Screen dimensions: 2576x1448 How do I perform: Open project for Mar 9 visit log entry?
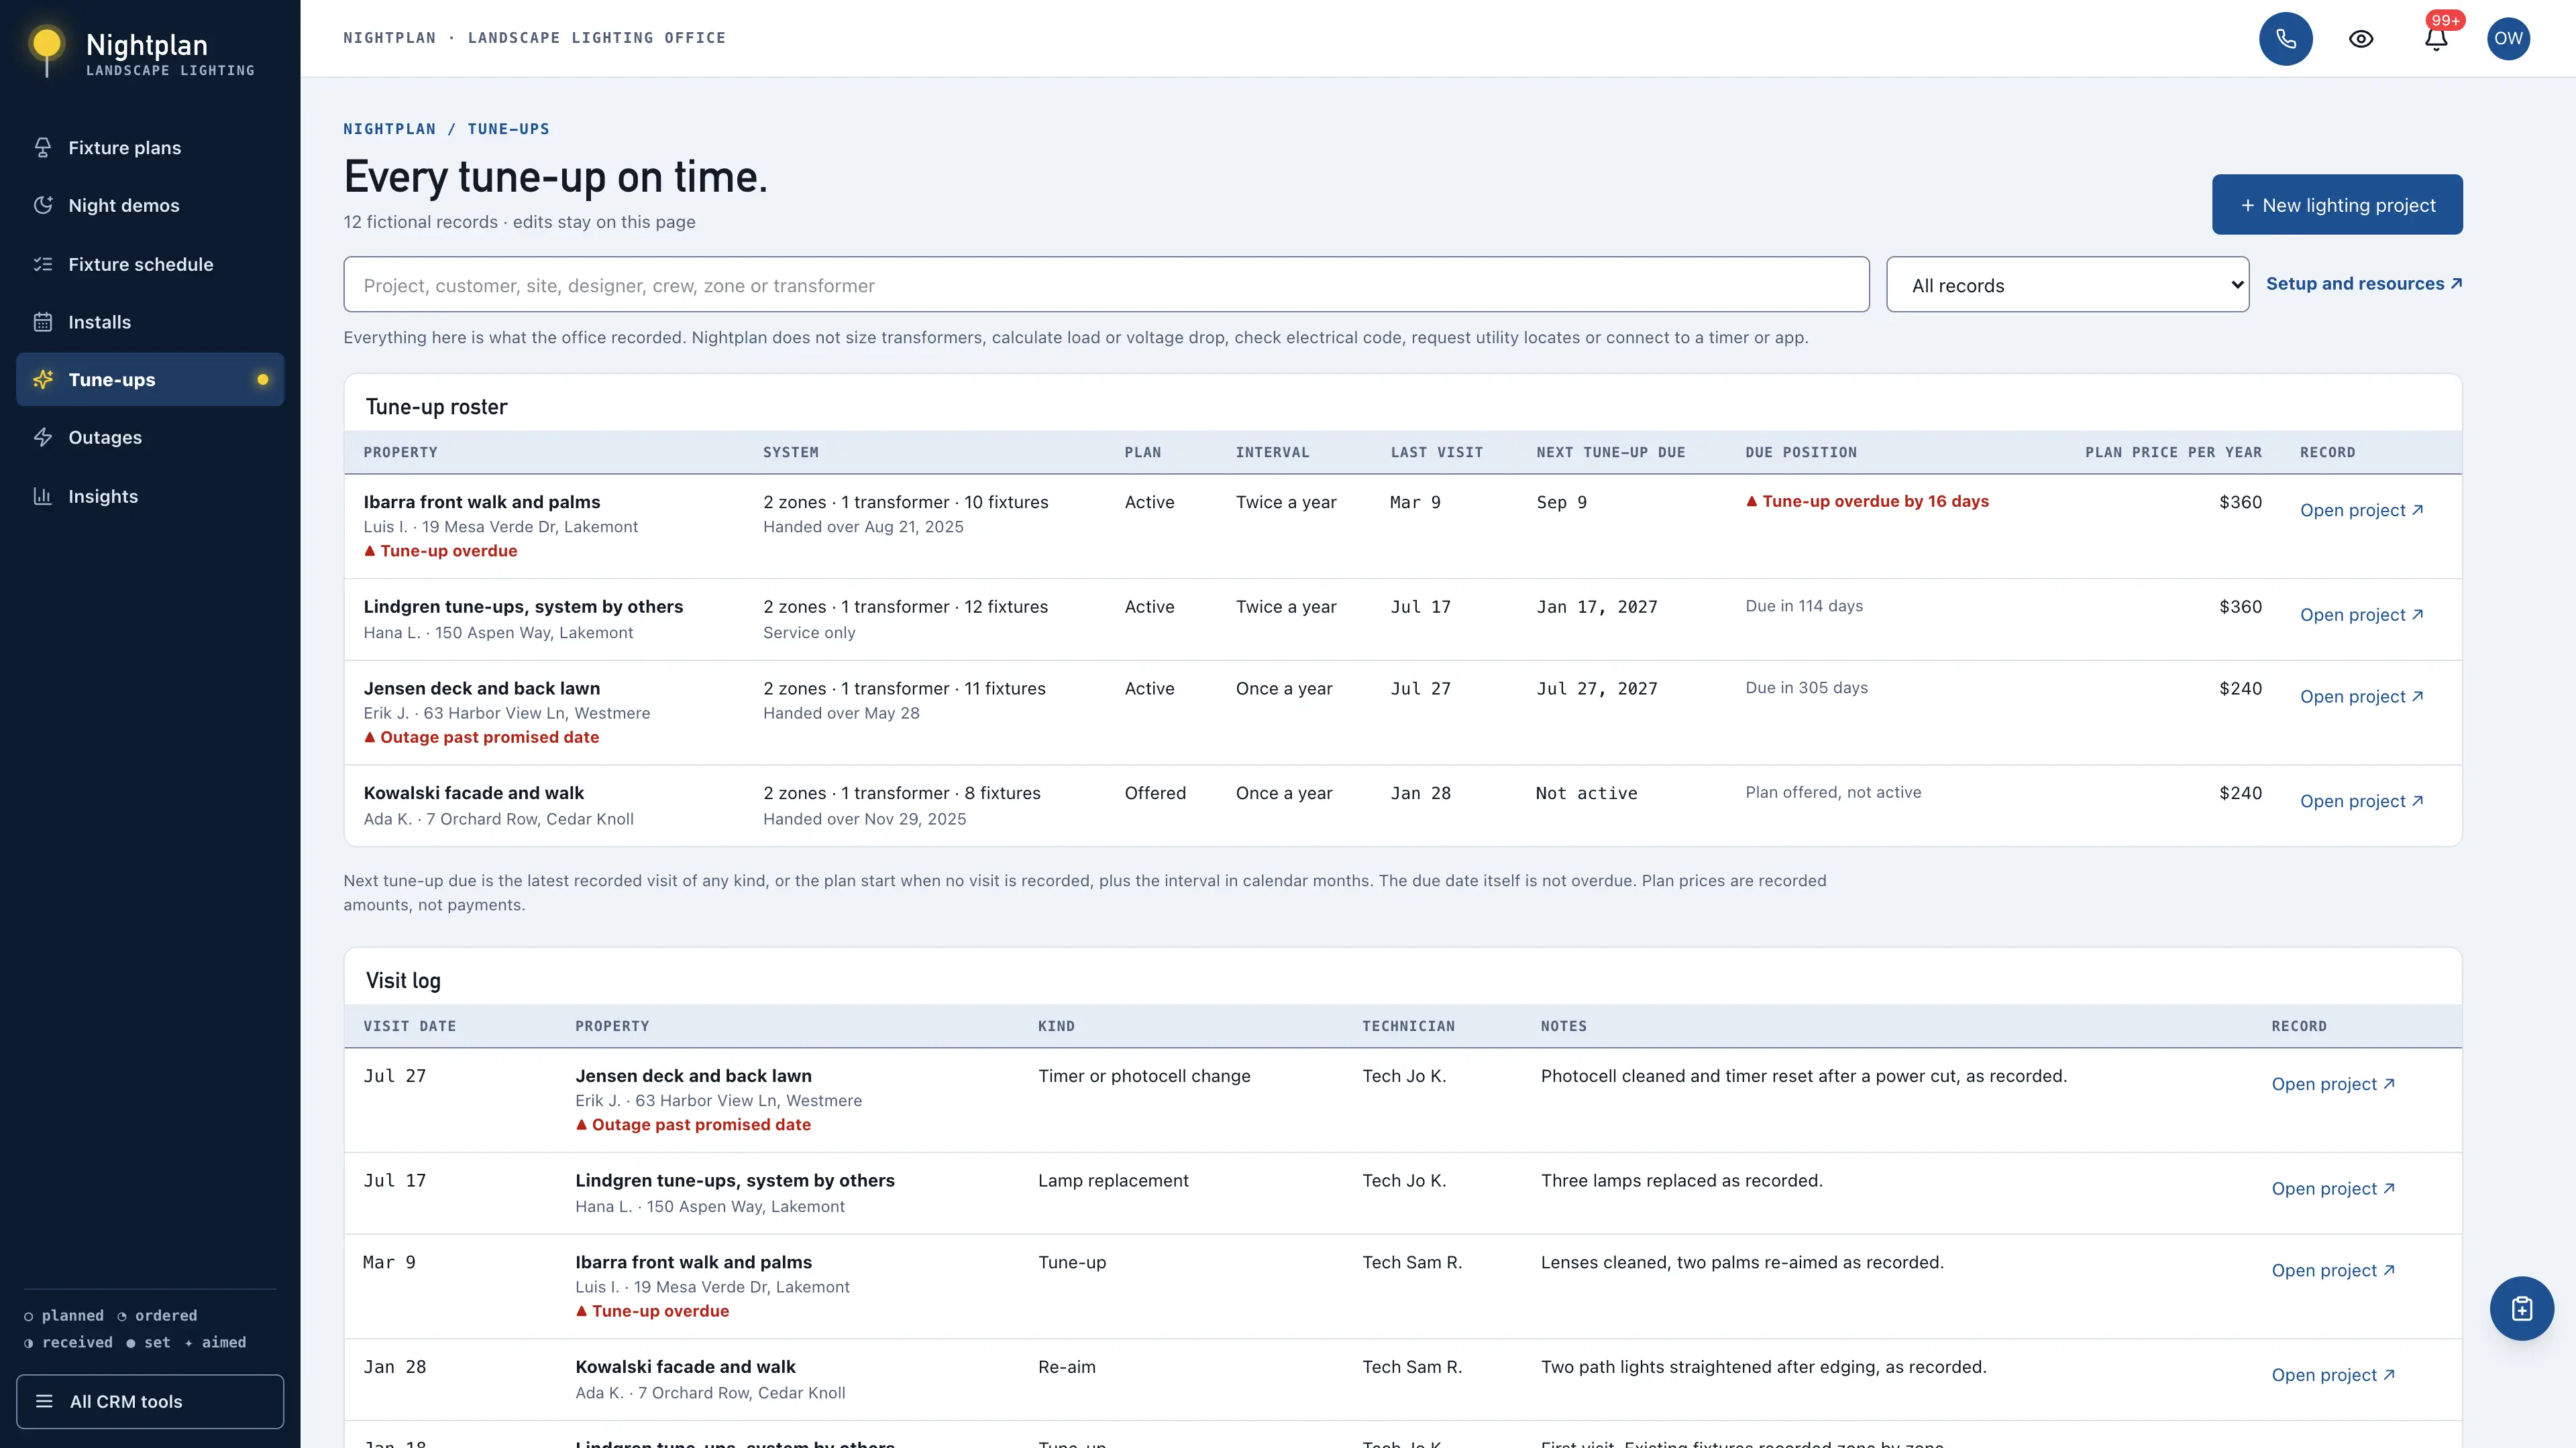click(x=2333, y=1271)
